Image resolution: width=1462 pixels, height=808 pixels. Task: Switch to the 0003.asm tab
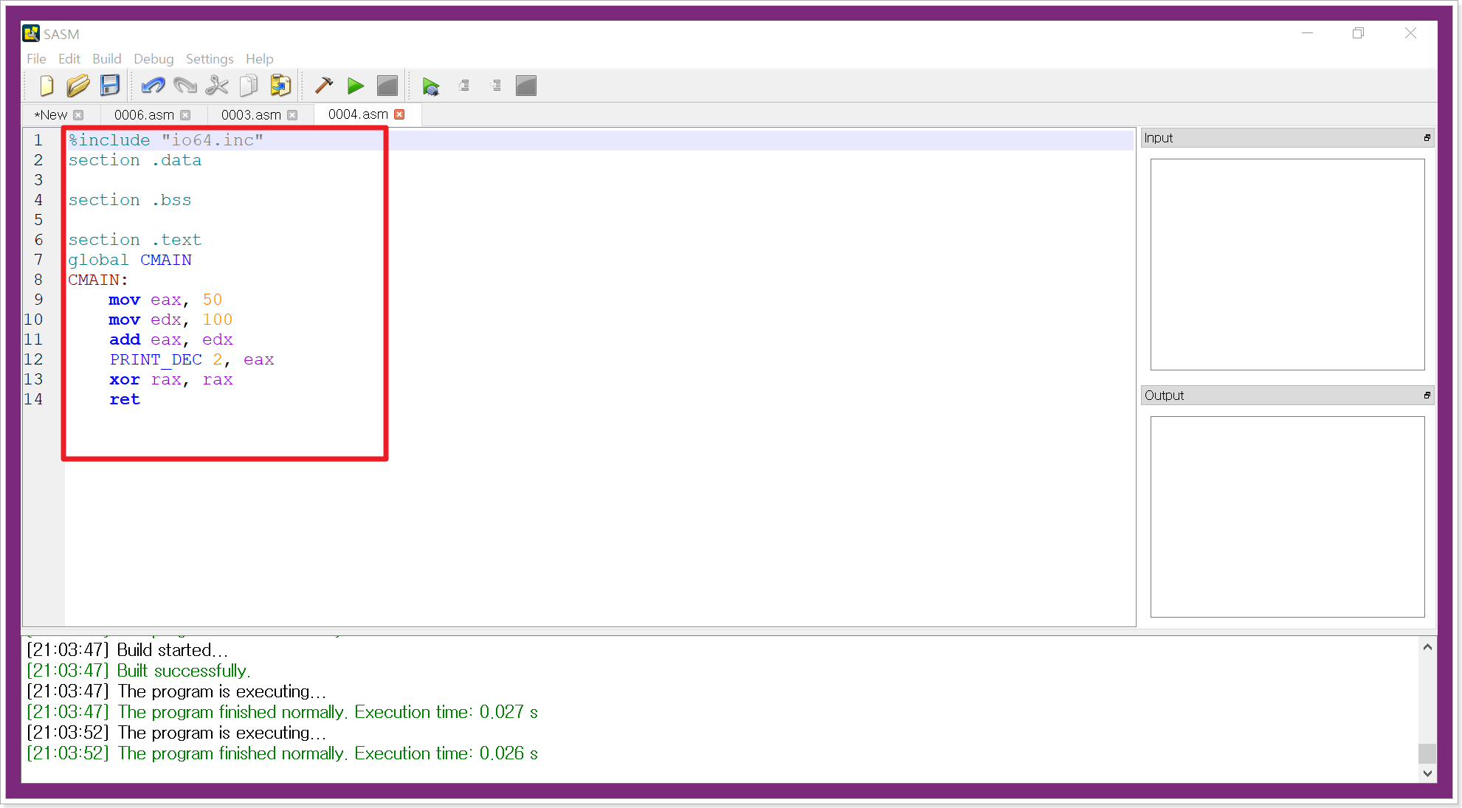point(251,115)
